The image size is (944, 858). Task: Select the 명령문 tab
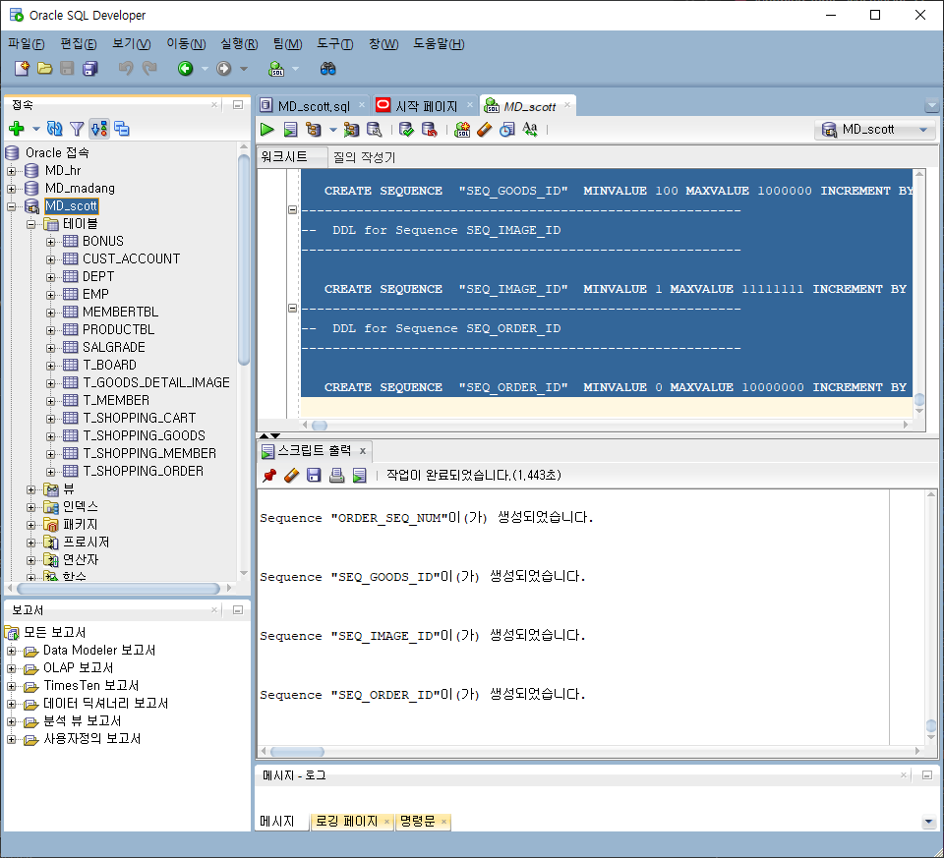(x=417, y=822)
